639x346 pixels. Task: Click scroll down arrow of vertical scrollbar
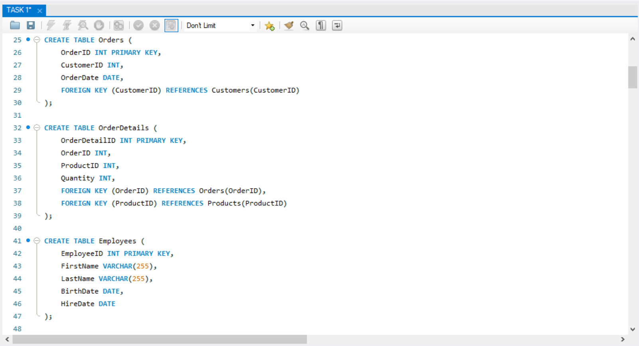pos(633,329)
